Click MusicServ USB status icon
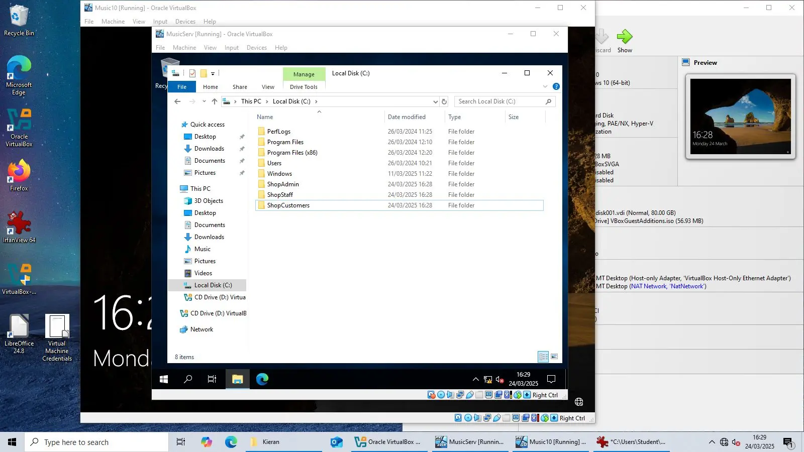The image size is (804, 452). pyautogui.click(x=470, y=395)
